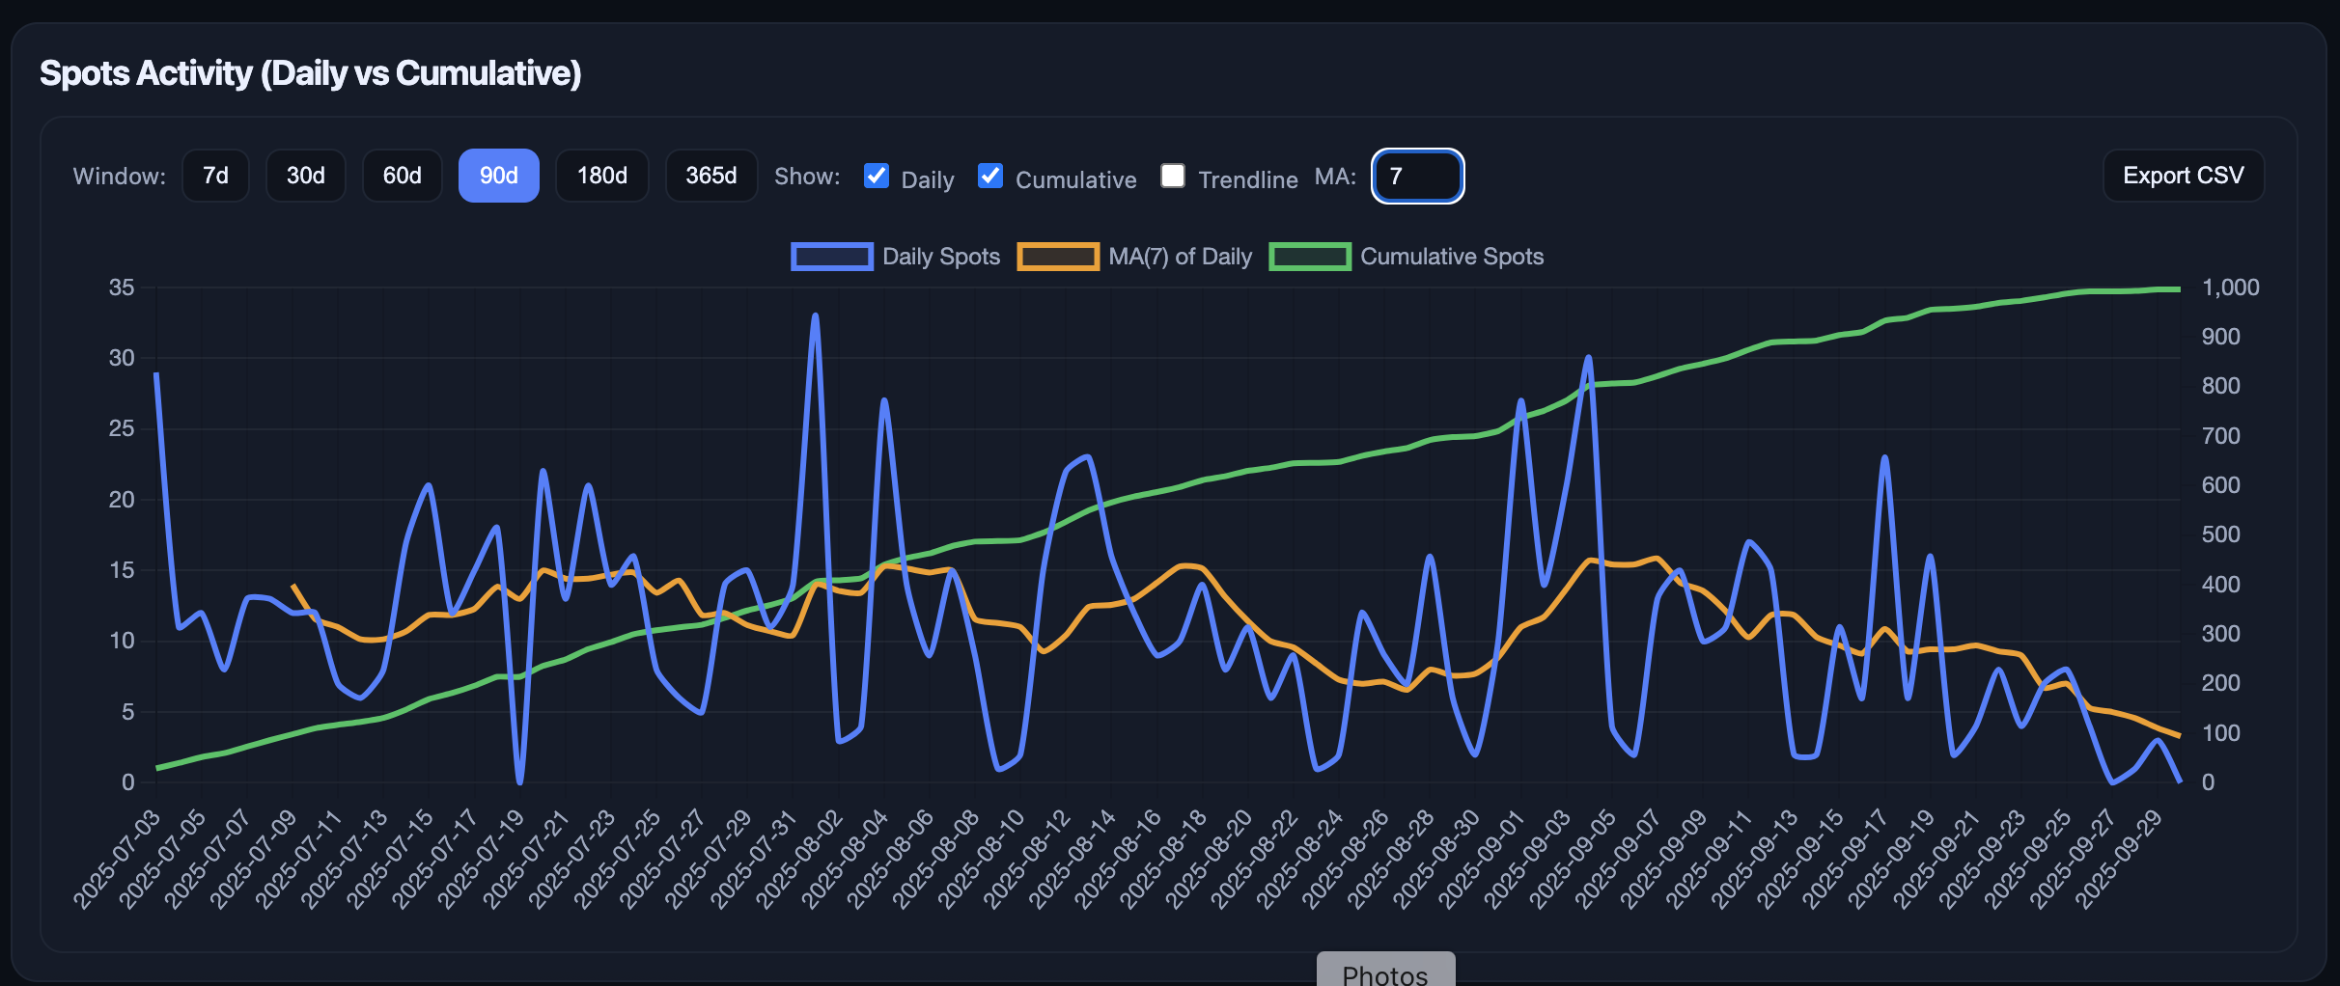Click the 2025-09-04 spike on the chart
The height and width of the screenshot is (986, 2340).
1589,359
